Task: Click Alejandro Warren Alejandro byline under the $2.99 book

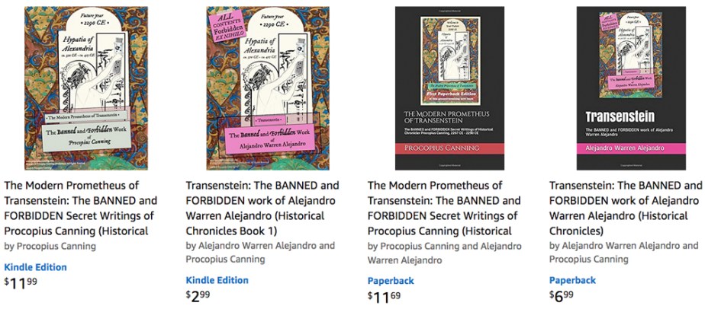Action: [259, 245]
